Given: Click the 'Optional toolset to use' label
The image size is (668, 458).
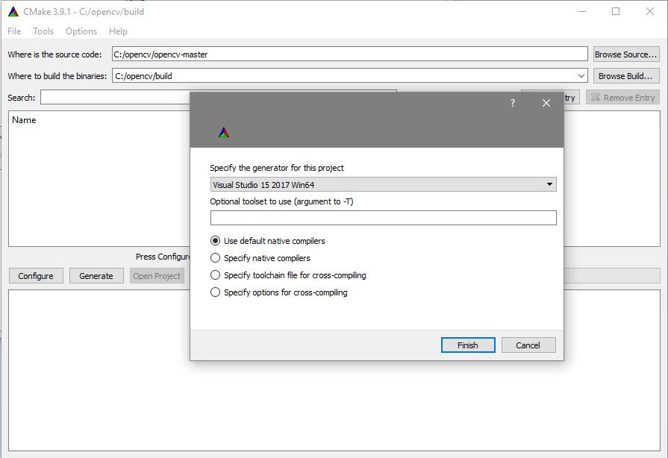Looking at the screenshot, I should 281,201.
